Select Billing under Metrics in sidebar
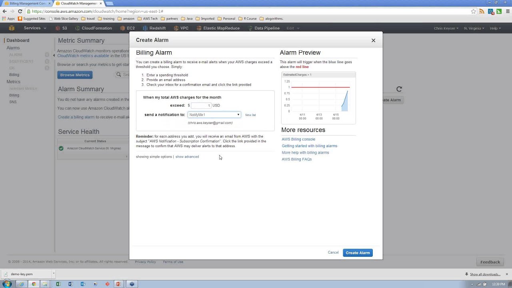 tap(14, 95)
